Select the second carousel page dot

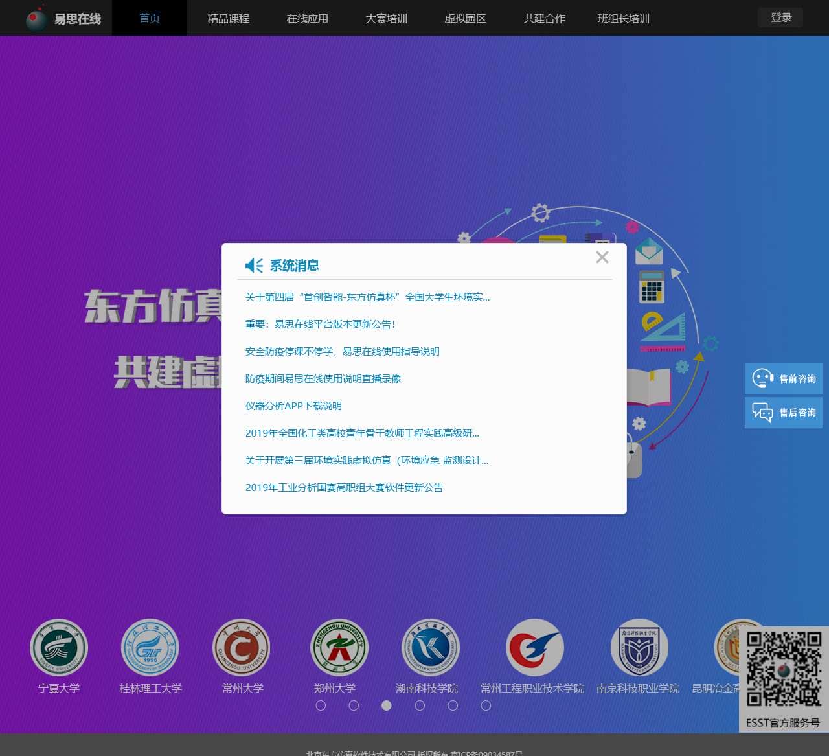tap(354, 705)
